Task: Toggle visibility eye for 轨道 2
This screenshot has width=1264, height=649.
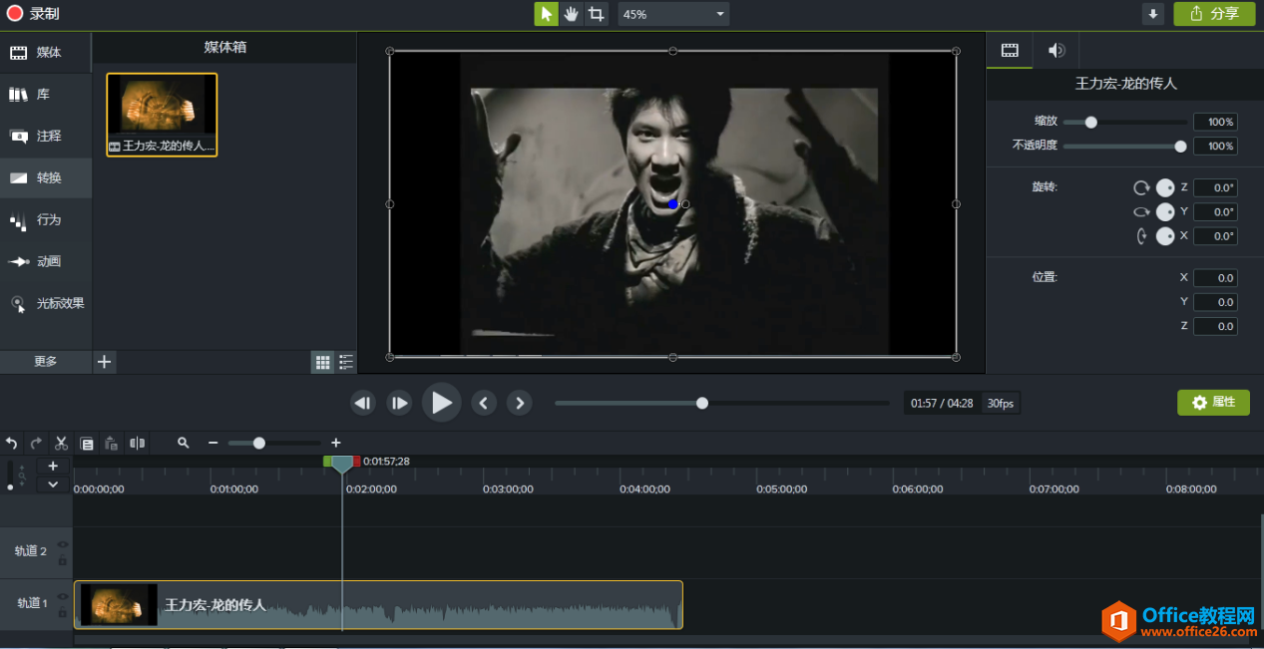Action: [63, 544]
